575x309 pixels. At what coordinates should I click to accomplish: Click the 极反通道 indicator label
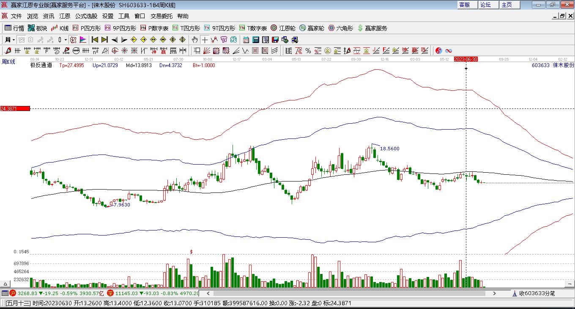click(41, 65)
